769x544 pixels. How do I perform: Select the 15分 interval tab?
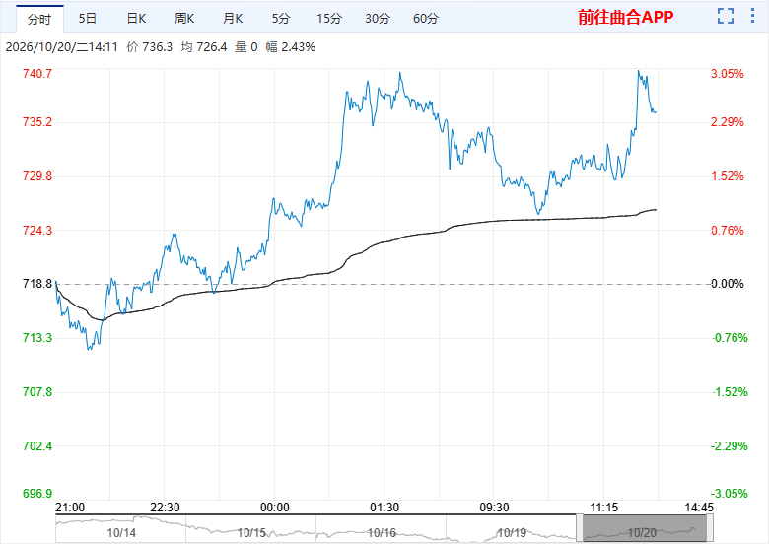point(329,19)
